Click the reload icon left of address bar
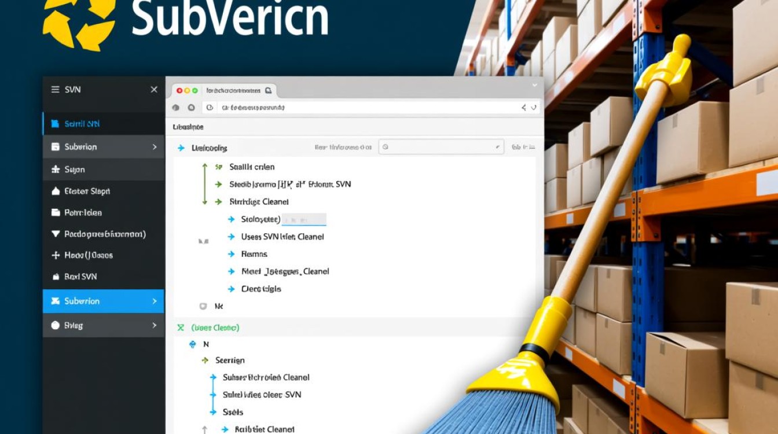 191,108
